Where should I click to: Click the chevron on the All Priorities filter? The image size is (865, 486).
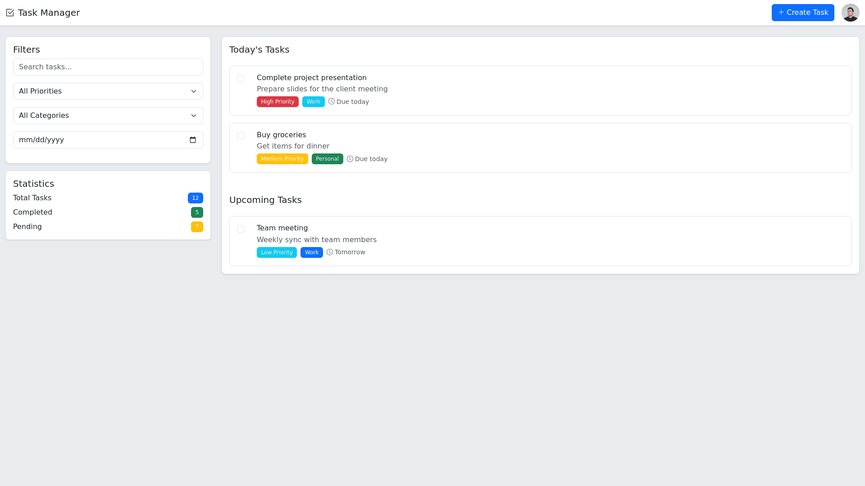[x=194, y=91]
